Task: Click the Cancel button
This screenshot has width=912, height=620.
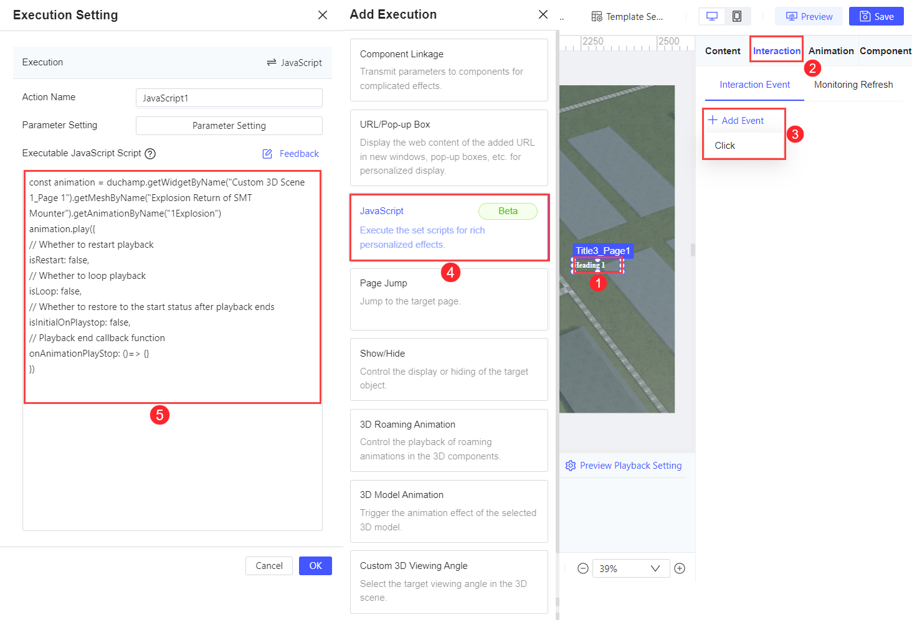Action: tap(269, 566)
